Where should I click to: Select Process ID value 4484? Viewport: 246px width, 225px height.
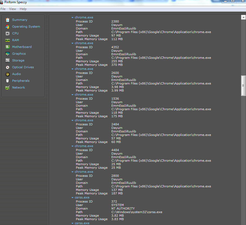click(115, 150)
